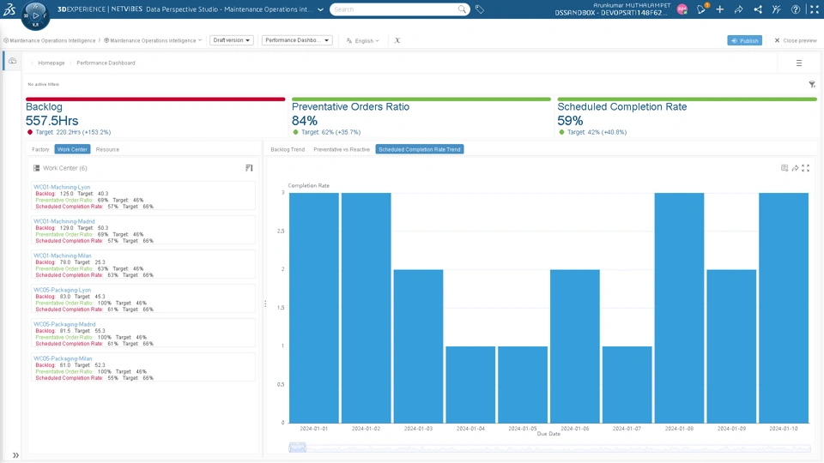Click the filter funnel icon

pyautogui.click(x=812, y=84)
